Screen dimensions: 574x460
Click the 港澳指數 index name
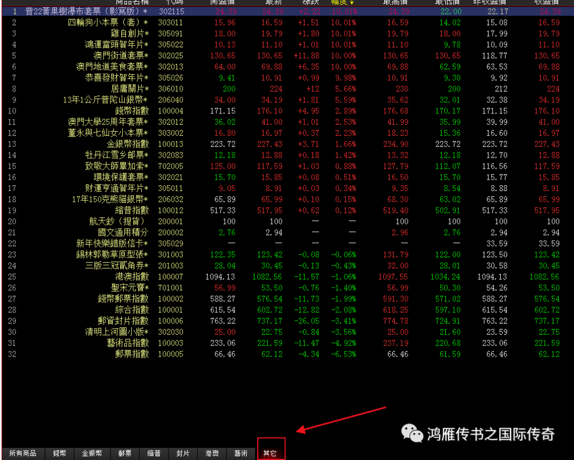tap(132, 276)
